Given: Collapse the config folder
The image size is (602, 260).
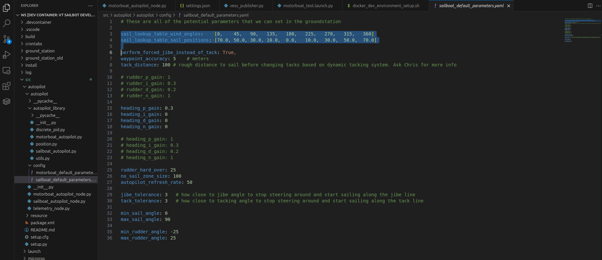Looking at the screenshot, I should point(39,165).
